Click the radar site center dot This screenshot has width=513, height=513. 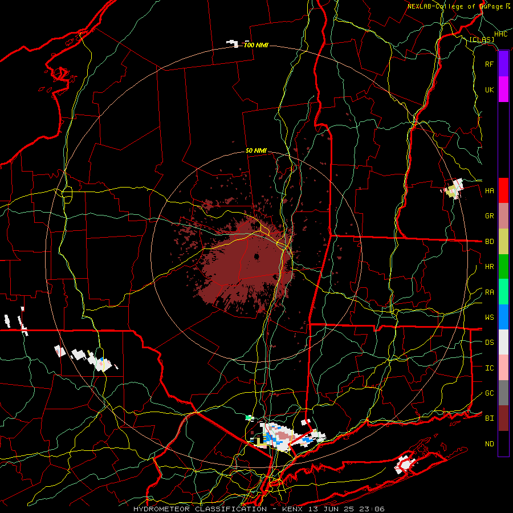pos(256,256)
